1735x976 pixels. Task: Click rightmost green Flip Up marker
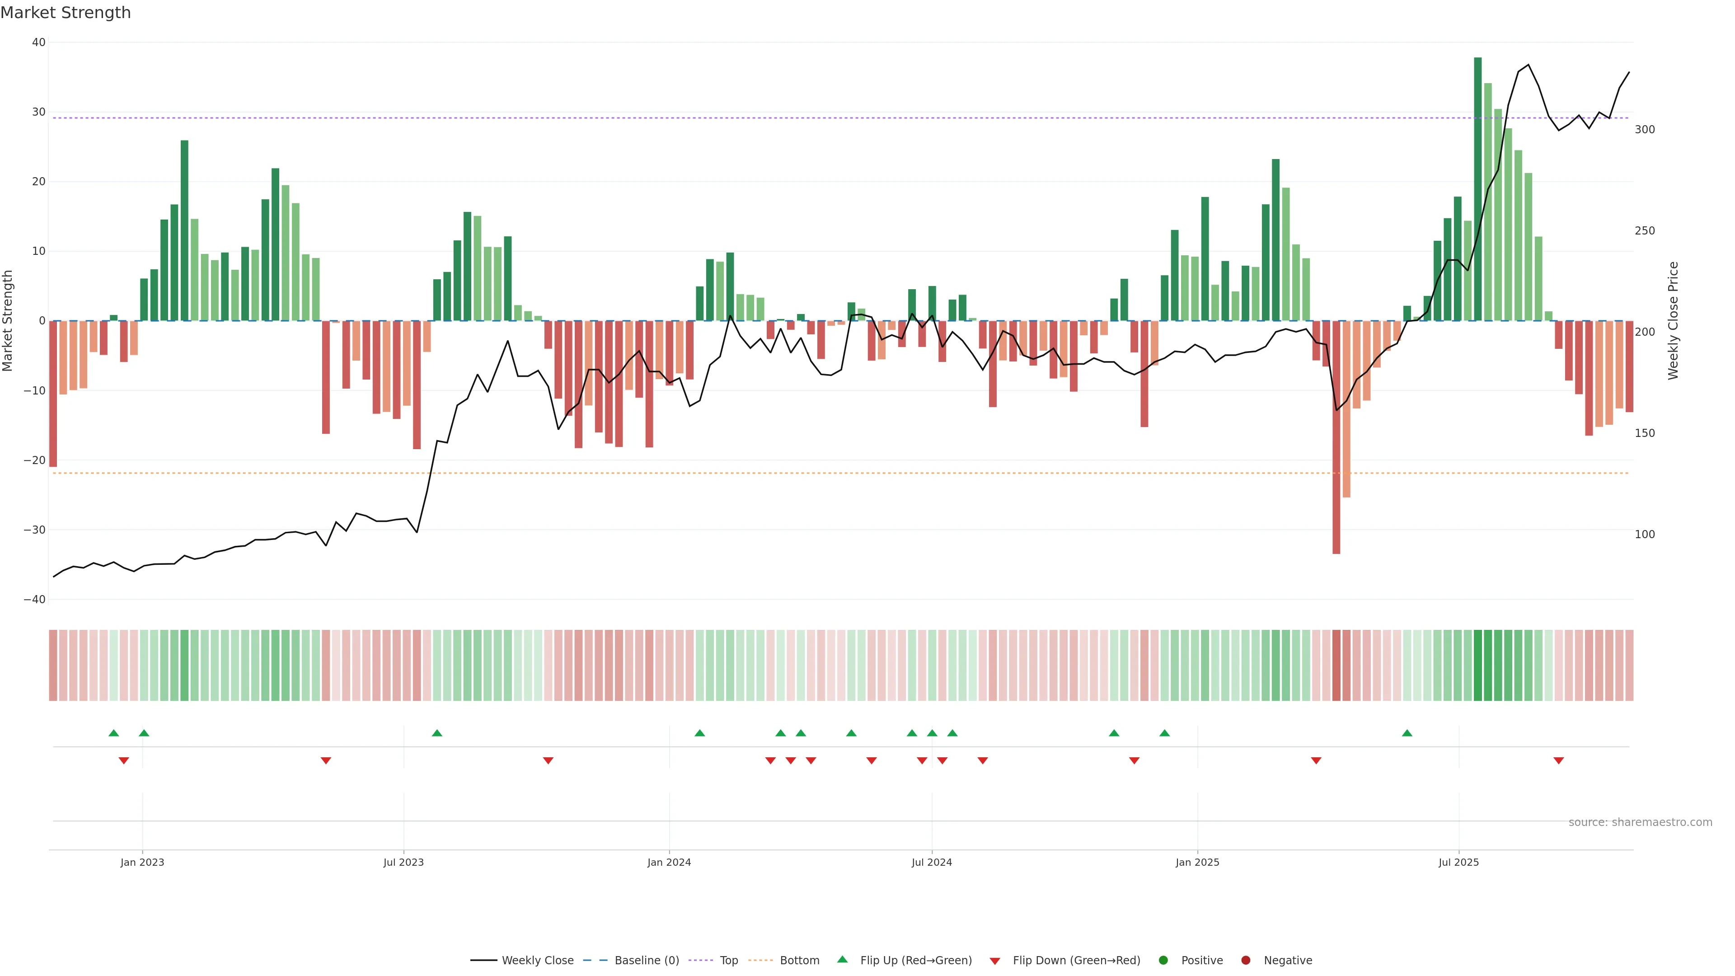pos(1407,733)
